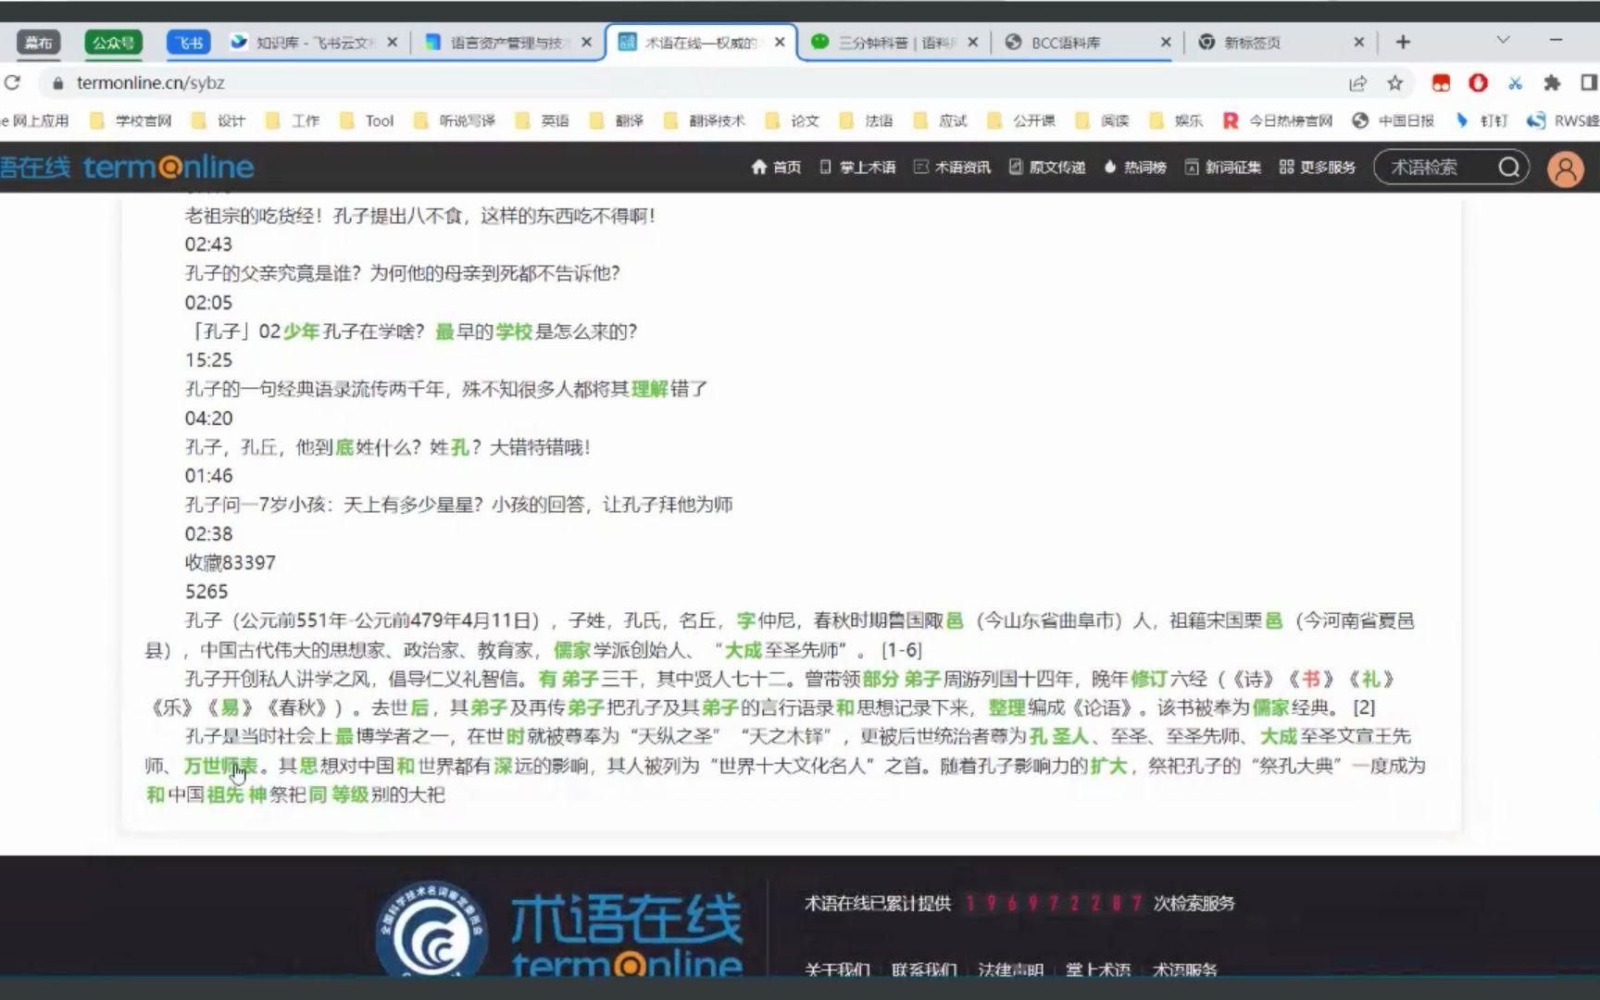
Task: Open the 今日热榜官网 bookmark
Action: tap(1279, 121)
